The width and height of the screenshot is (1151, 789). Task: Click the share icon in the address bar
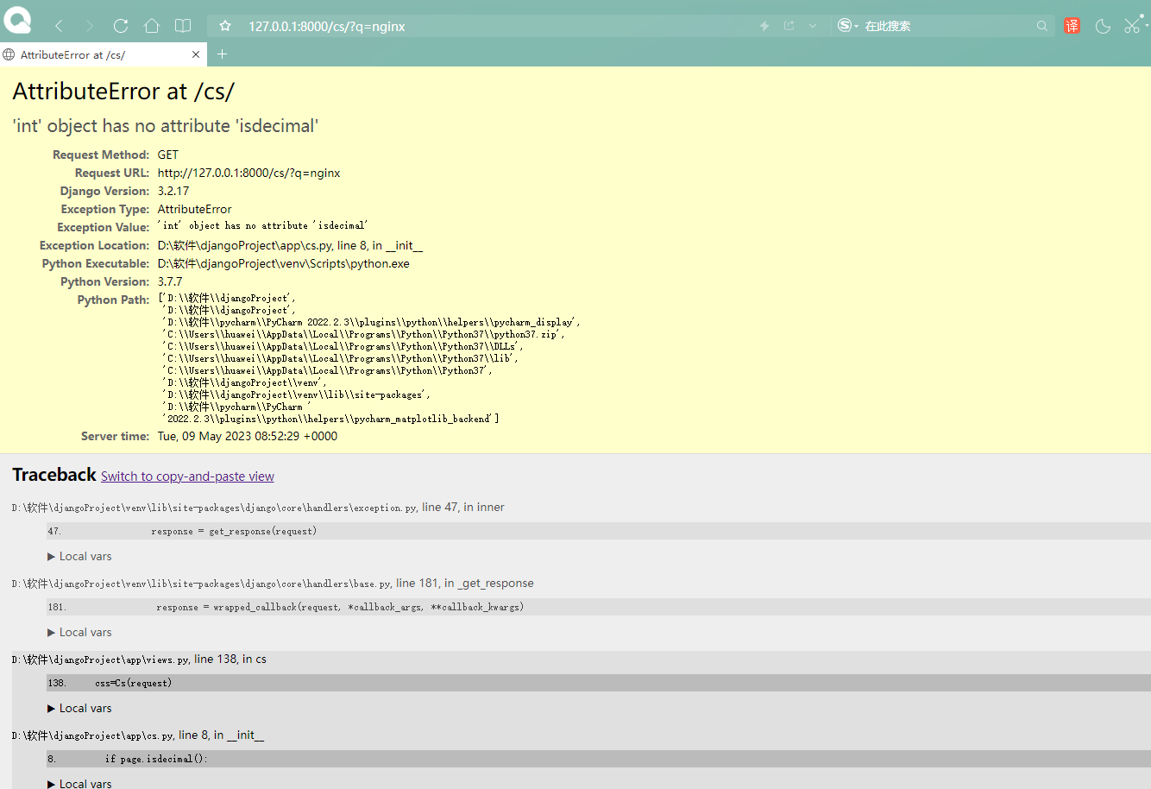(x=789, y=26)
